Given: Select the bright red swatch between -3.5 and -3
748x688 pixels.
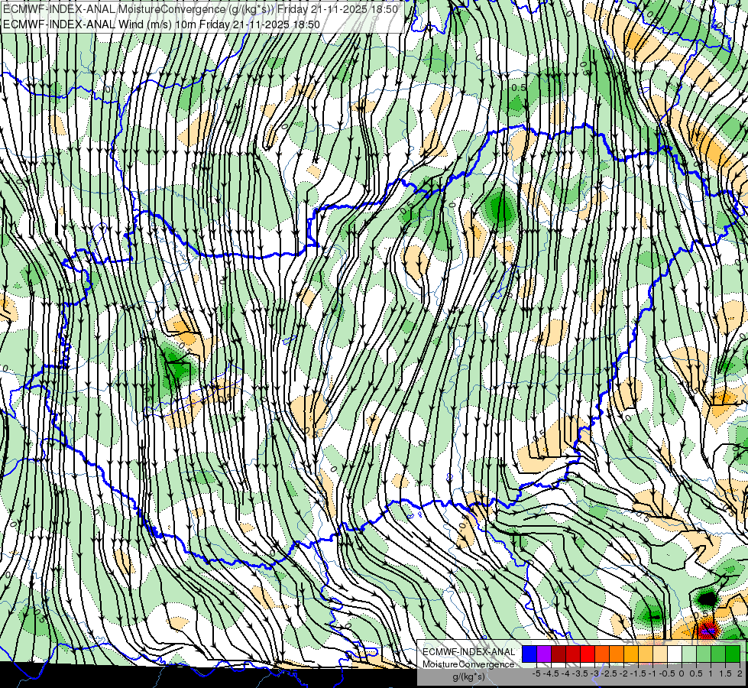Looking at the screenshot, I should (x=588, y=654).
